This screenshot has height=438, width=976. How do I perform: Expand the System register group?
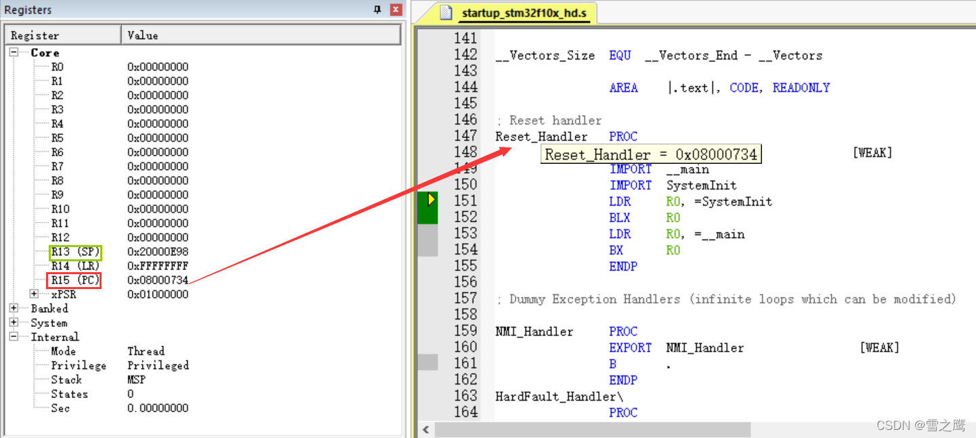pos(14,322)
